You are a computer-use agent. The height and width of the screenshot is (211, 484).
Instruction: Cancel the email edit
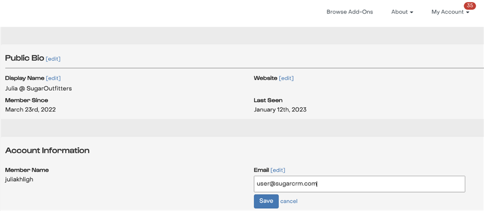(x=289, y=201)
